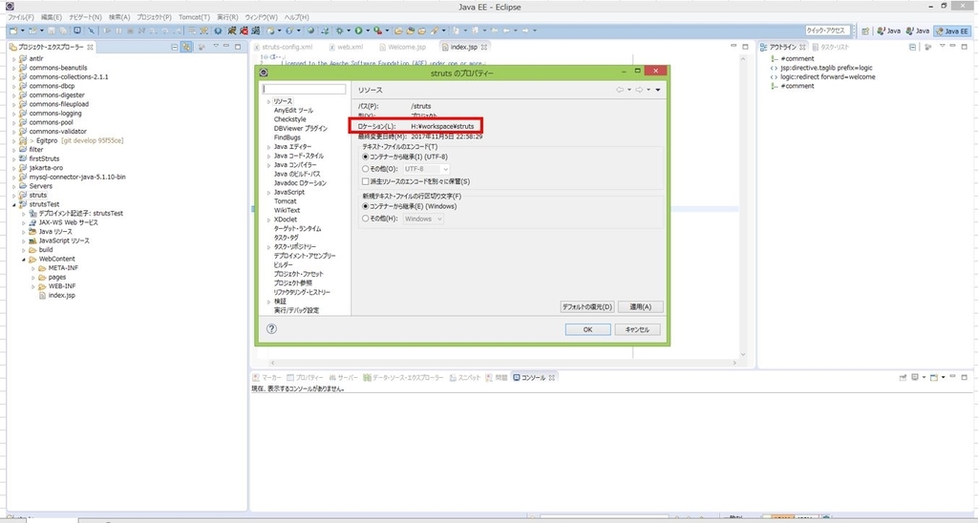978x523 pixels.
Task: Select Other (O) encoding radio button
Action: (x=366, y=169)
